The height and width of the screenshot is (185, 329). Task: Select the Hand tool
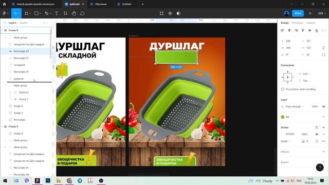[x=74, y=13]
